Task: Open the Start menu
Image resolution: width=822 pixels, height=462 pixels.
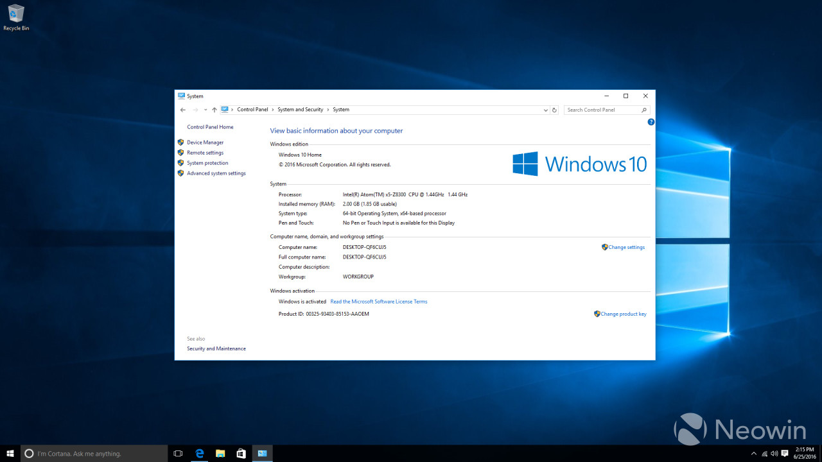Action: pos(10,454)
